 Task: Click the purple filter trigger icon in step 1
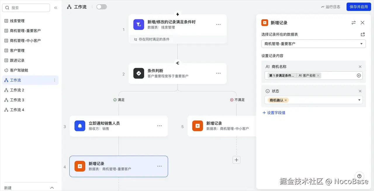pos(139,24)
